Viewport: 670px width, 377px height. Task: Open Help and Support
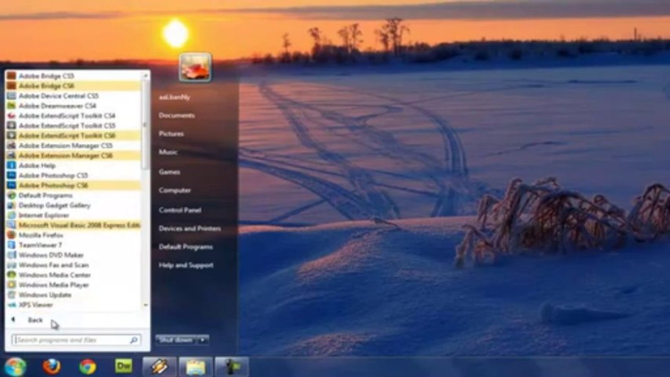[x=186, y=265]
